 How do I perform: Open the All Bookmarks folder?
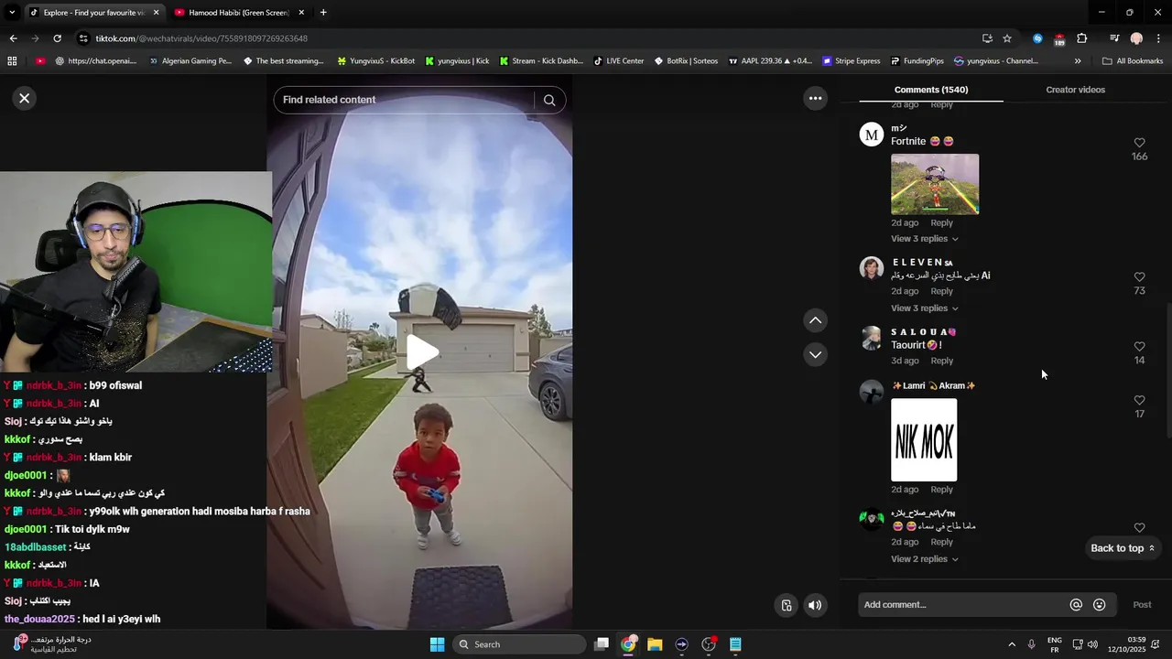[1133, 61]
